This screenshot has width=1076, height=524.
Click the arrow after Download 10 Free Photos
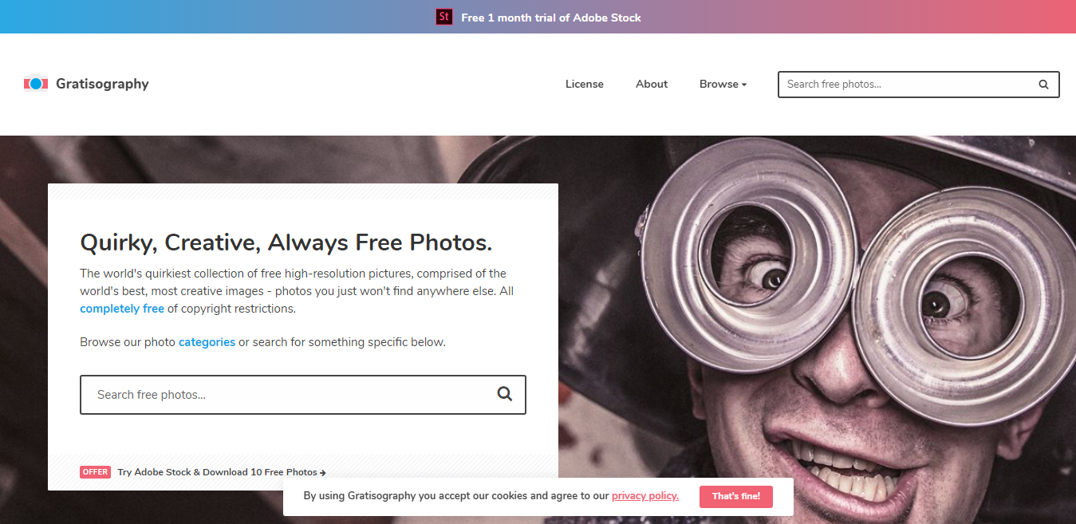tap(323, 473)
